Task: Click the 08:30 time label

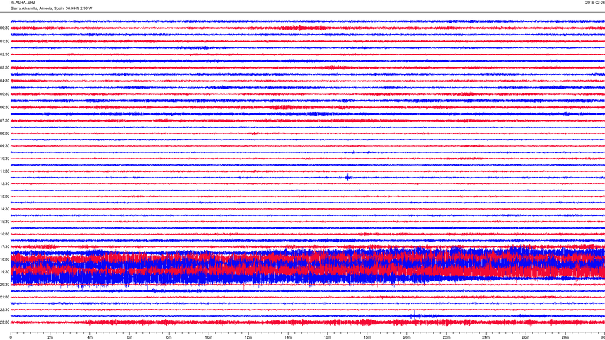Action: click(4, 133)
